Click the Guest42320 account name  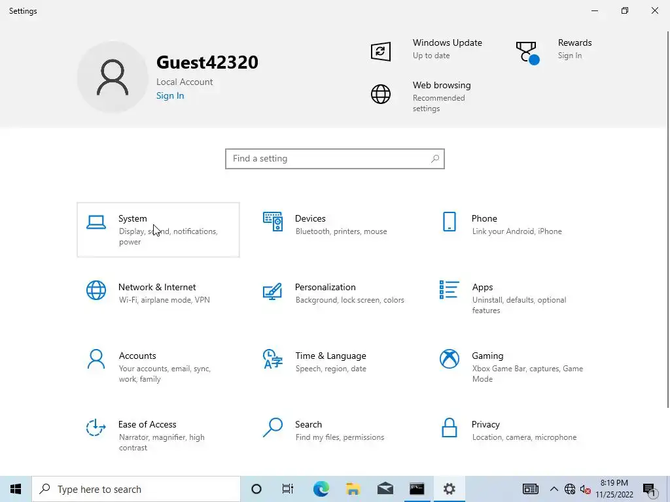(x=207, y=62)
